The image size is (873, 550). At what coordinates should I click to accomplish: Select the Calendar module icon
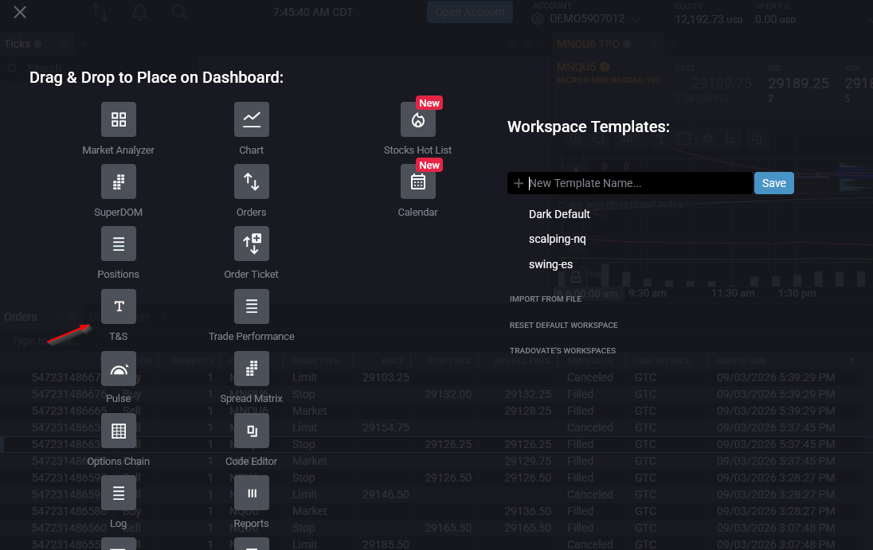[418, 181]
